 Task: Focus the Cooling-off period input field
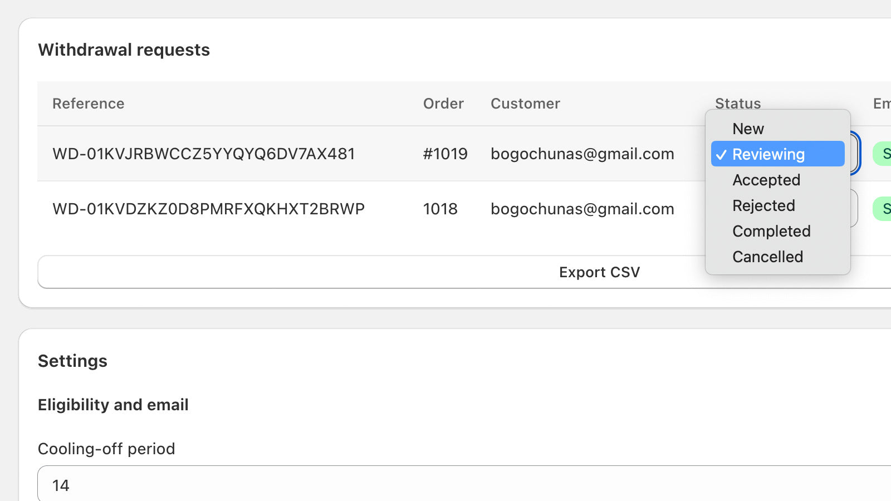coord(464,484)
